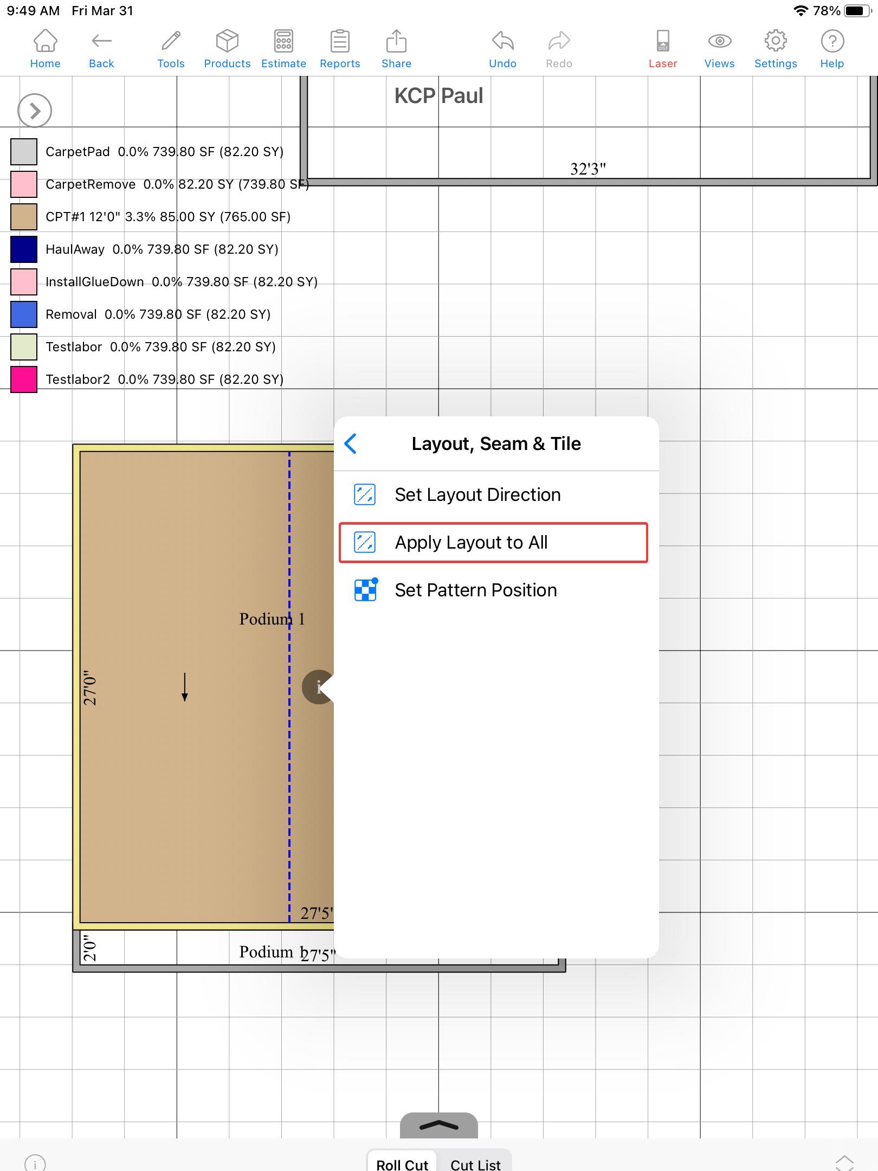Viewport: 878px width, 1171px height.
Task: Open the Settings gear
Action: click(776, 49)
